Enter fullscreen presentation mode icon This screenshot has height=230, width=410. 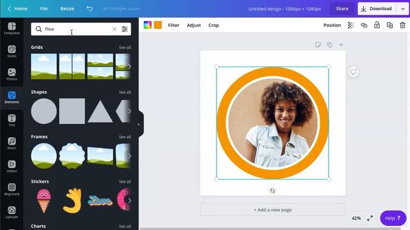tap(370, 218)
